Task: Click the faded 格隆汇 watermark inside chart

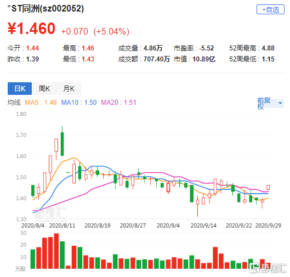Action: (50, 214)
